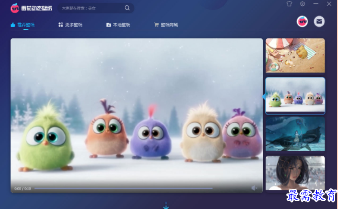Click the 0:00 / 0:10 time display

pos(22,189)
